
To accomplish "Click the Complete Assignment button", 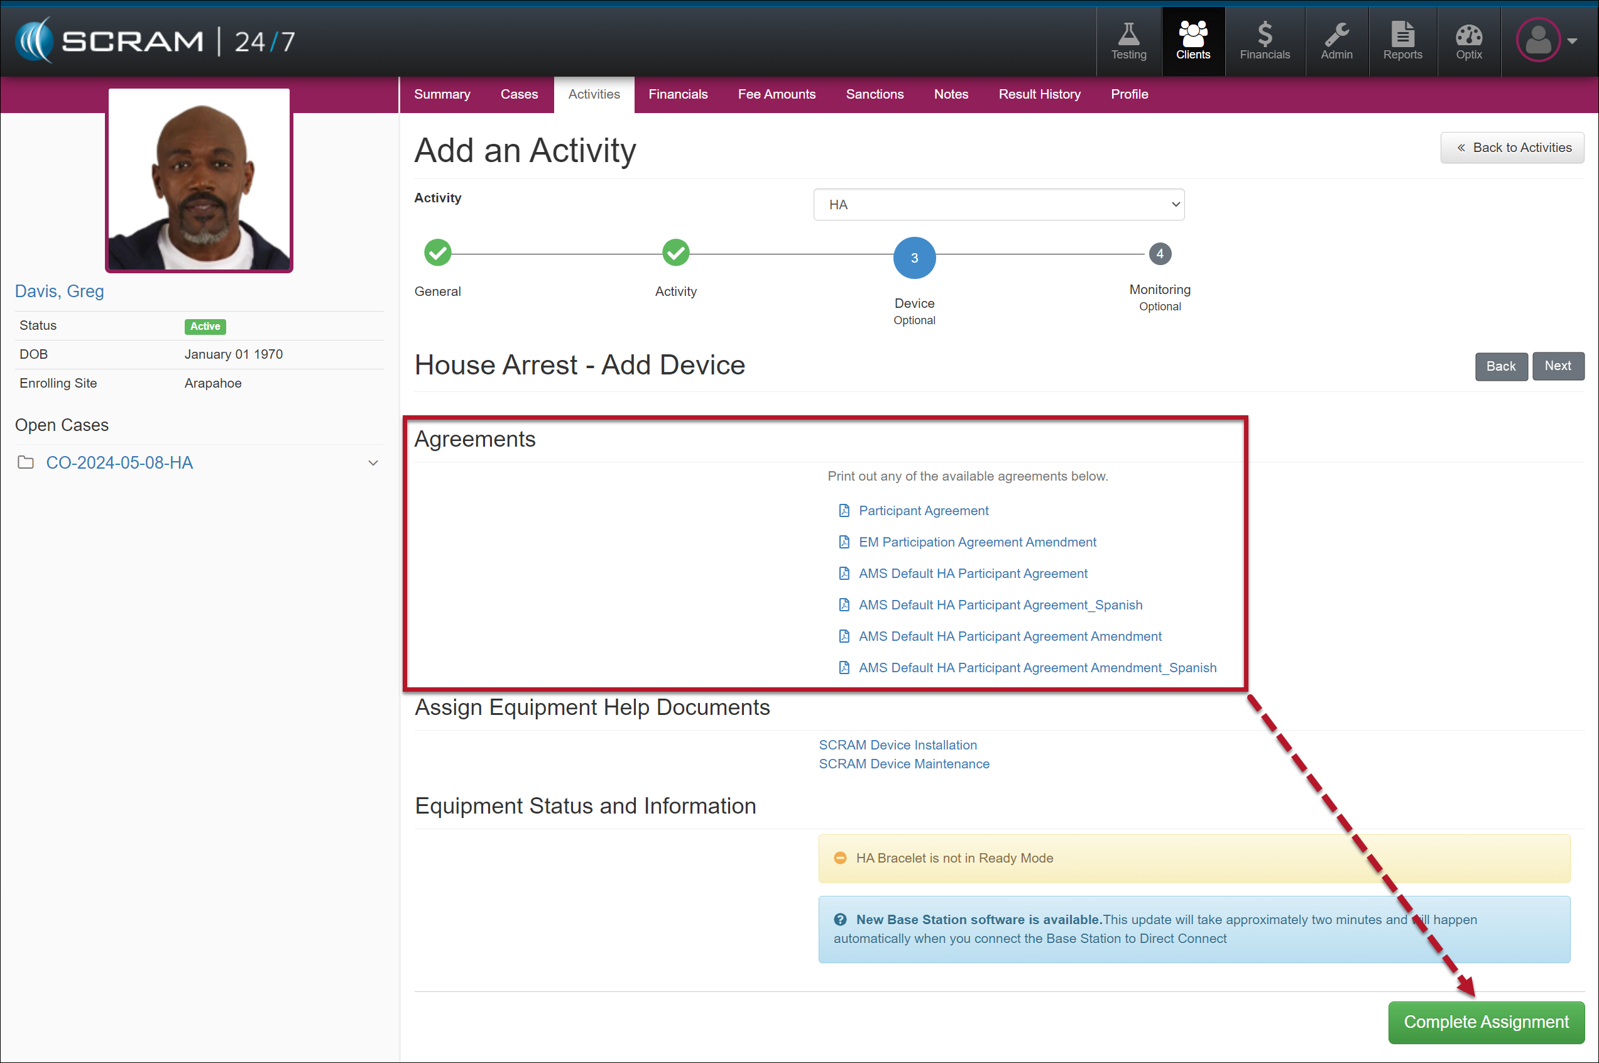I will (x=1485, y=1022).
